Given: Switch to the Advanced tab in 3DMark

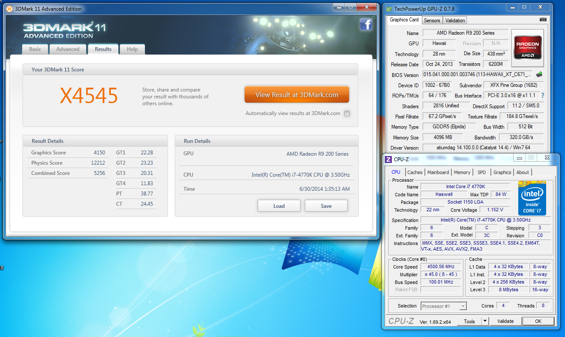Looking at the screenshot, I should click(68, 49).
